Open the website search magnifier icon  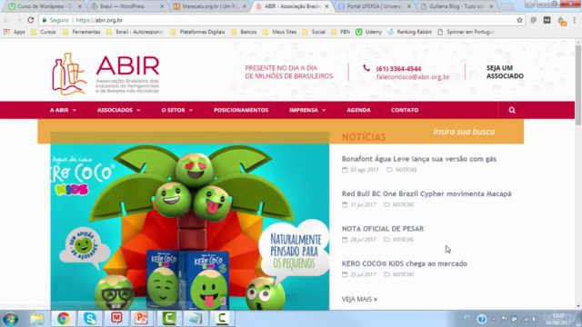coord(512,110)
